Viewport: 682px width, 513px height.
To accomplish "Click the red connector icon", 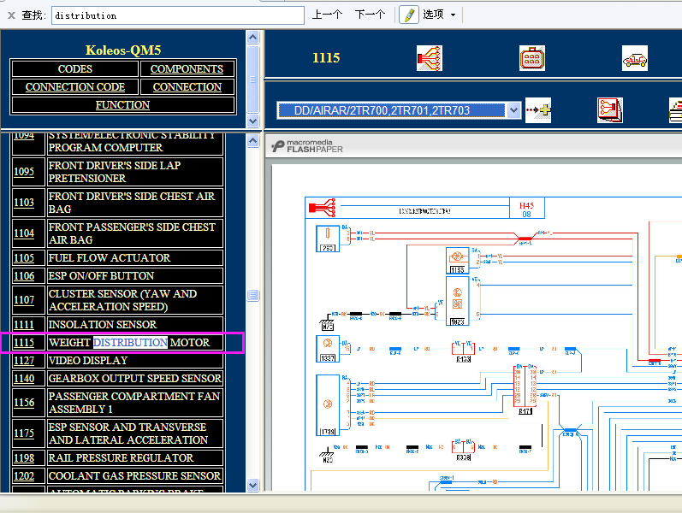I will point(532,58).
